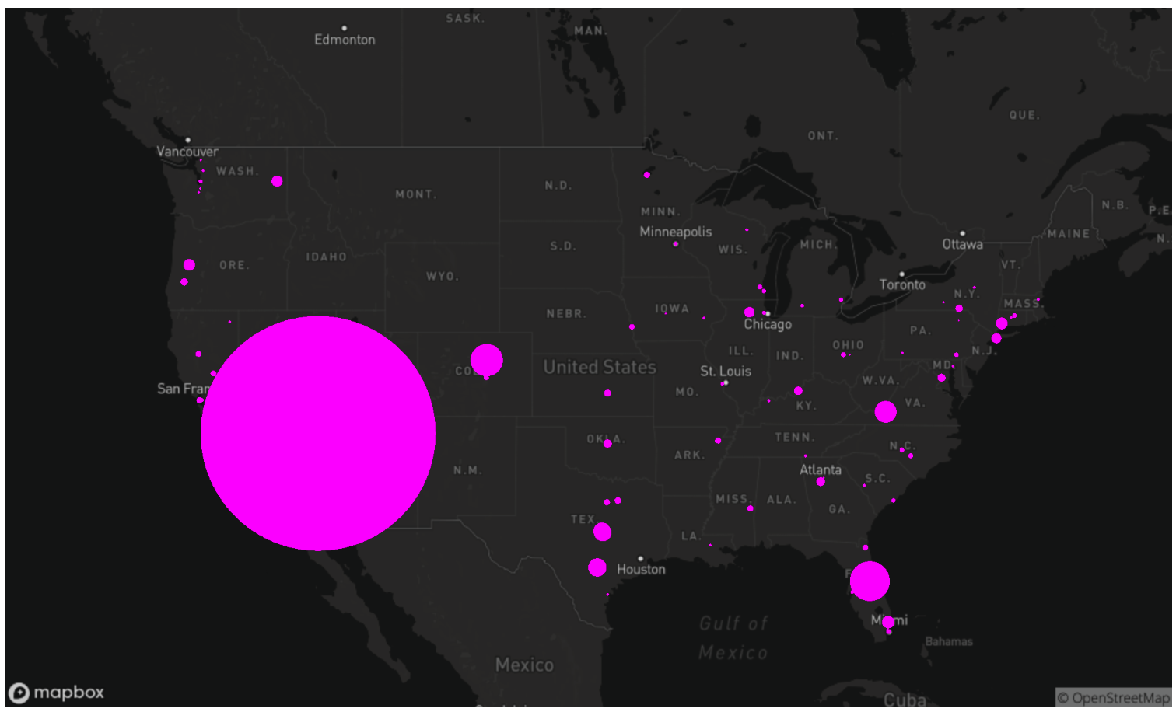Click the Edmonton city label
Screen dimensions: 1176x712
(x=345, y=40)
